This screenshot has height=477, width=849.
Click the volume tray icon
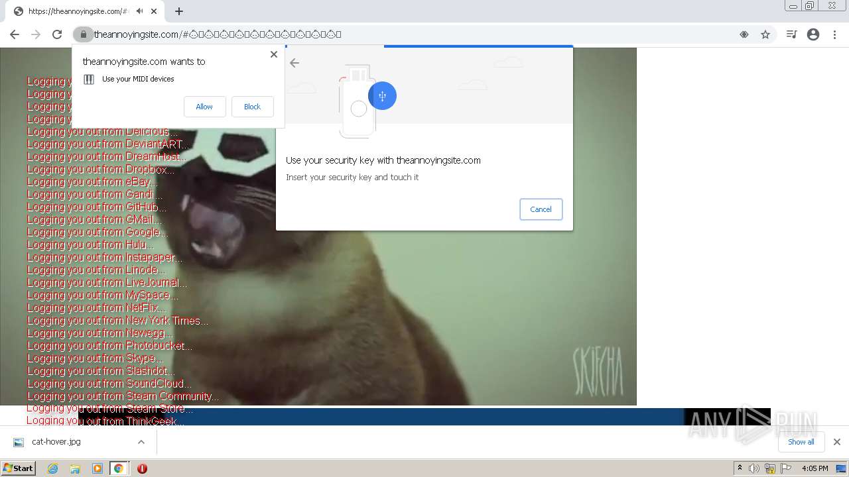(x=754, y=468)
